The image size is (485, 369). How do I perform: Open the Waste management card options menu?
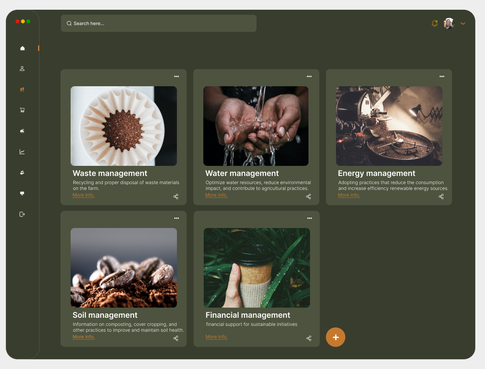177,77
